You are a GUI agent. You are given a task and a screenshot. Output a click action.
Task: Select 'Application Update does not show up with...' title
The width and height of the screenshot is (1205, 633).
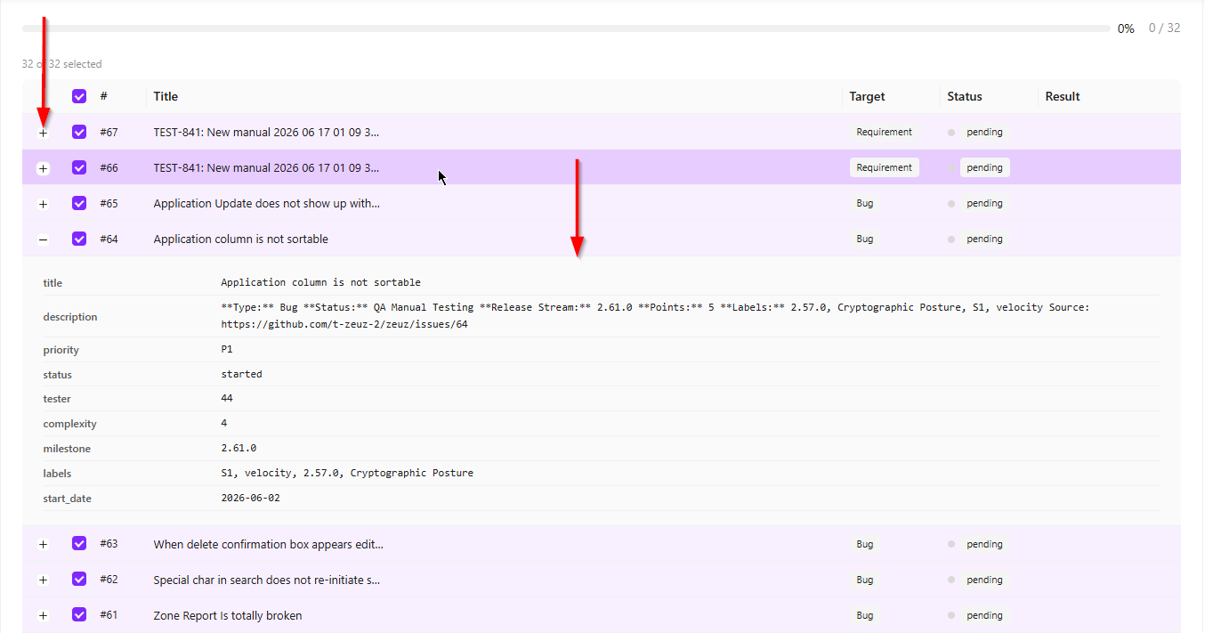point(266,203)
